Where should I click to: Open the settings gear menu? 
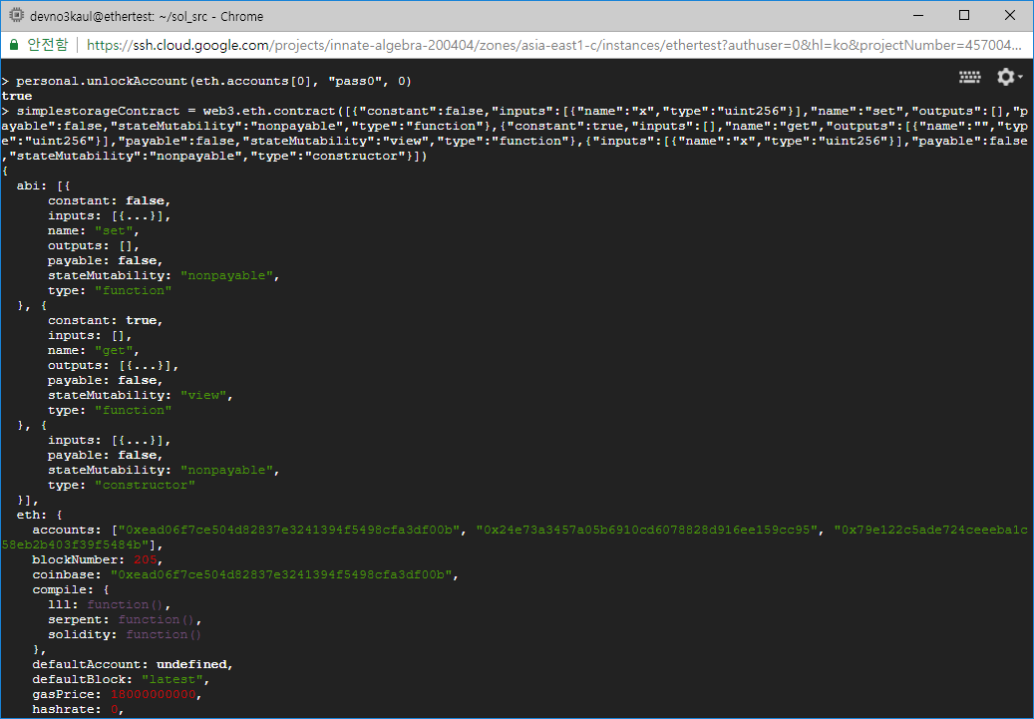[1009, 77]
